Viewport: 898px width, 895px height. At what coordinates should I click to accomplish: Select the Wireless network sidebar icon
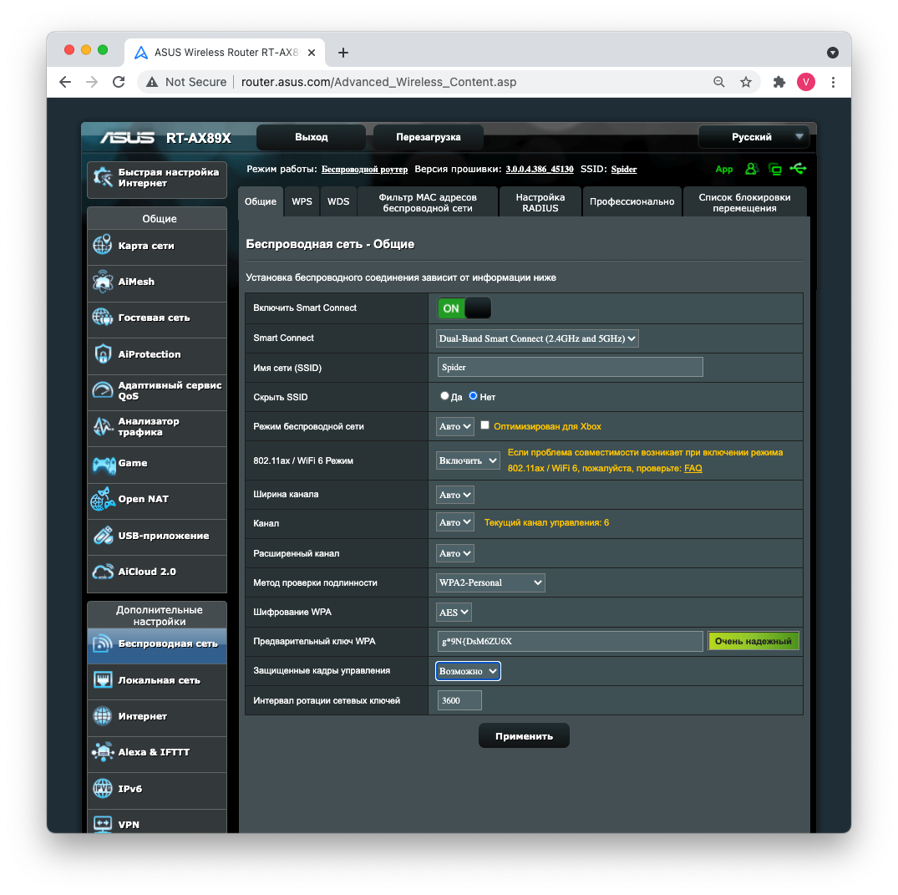point(103,643)
